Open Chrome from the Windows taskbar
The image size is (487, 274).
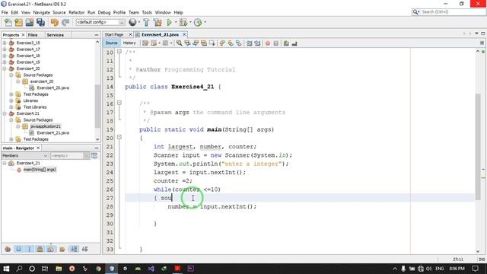coord(98,269)
